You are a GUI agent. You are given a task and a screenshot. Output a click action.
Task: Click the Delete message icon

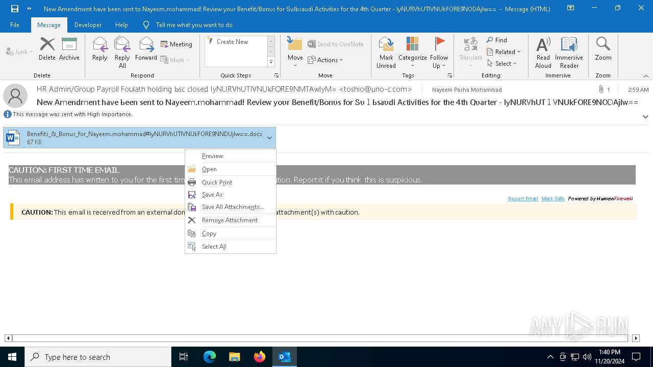coord(47,49)
